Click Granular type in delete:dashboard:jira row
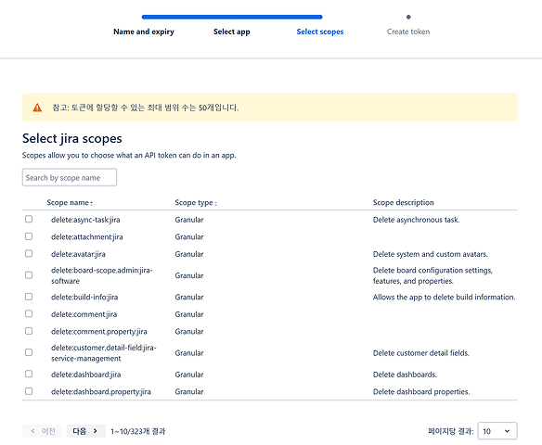The height and width of the screenshot is (445, 542). coord(189,375)
